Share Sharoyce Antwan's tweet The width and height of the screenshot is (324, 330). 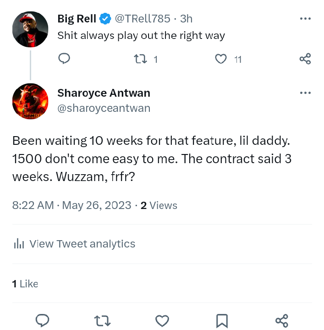[282, 320]
